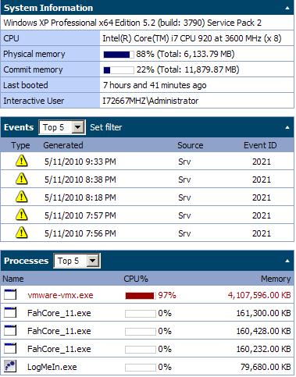Viewport: 296px width, 377px height.
Task: Collapse the Processes panel
Action: tap(287, 261)
